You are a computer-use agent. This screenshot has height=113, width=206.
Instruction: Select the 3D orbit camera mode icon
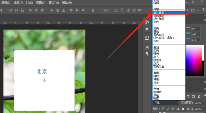116,10
